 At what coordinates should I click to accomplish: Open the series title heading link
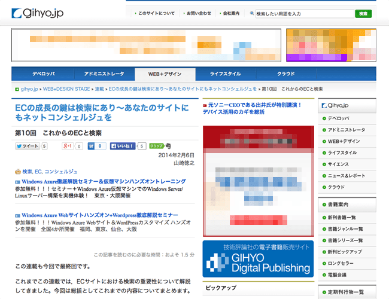point(102,112)
